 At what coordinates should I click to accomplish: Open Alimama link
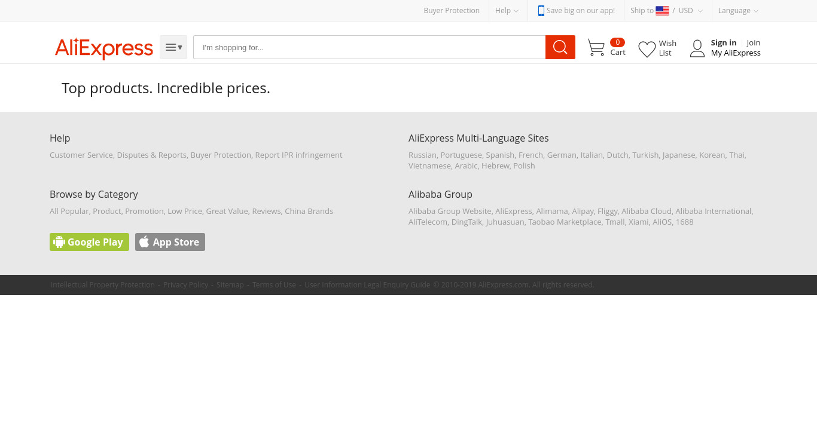pyautogui.click(x=552, y=211)
